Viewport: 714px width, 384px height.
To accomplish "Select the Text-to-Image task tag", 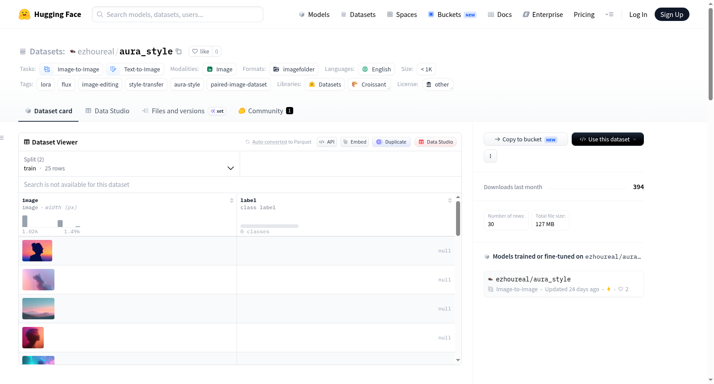I will [x=135, y=69].
